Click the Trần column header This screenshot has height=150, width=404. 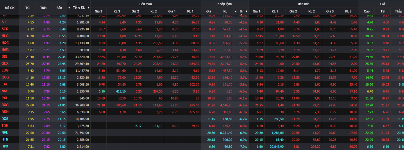click(x=43, y=8)
